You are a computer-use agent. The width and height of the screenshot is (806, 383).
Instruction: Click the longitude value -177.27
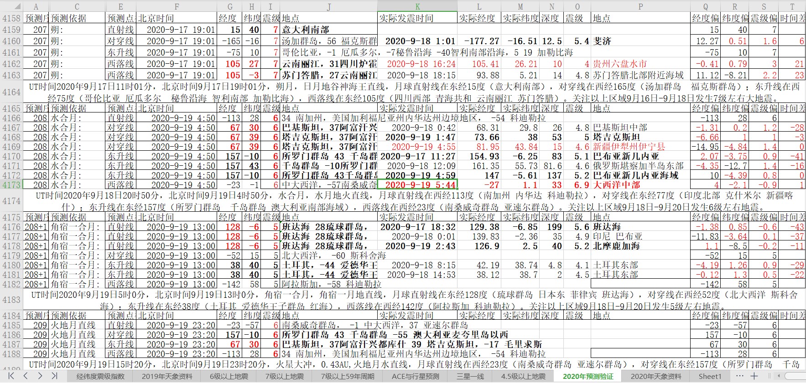point(479,41)
